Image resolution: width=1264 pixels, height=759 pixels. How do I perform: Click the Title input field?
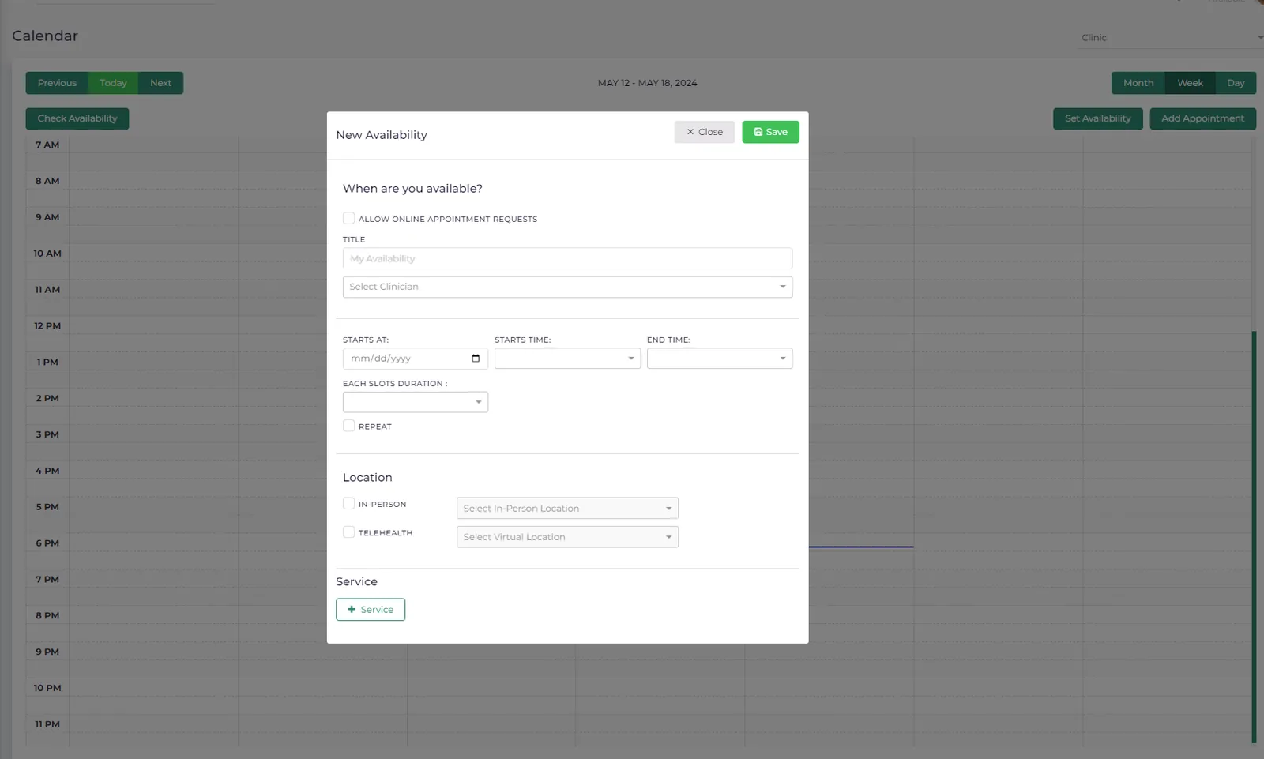pyautogui.click(x=567, y=258)
